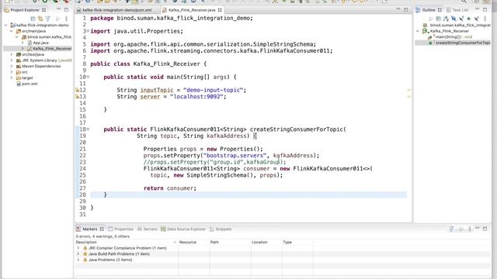The height and width of the screenshot is (279, 497).
Task: Collapse the binod.suman.kafka_flick package
Action: (x=17, y=36)
